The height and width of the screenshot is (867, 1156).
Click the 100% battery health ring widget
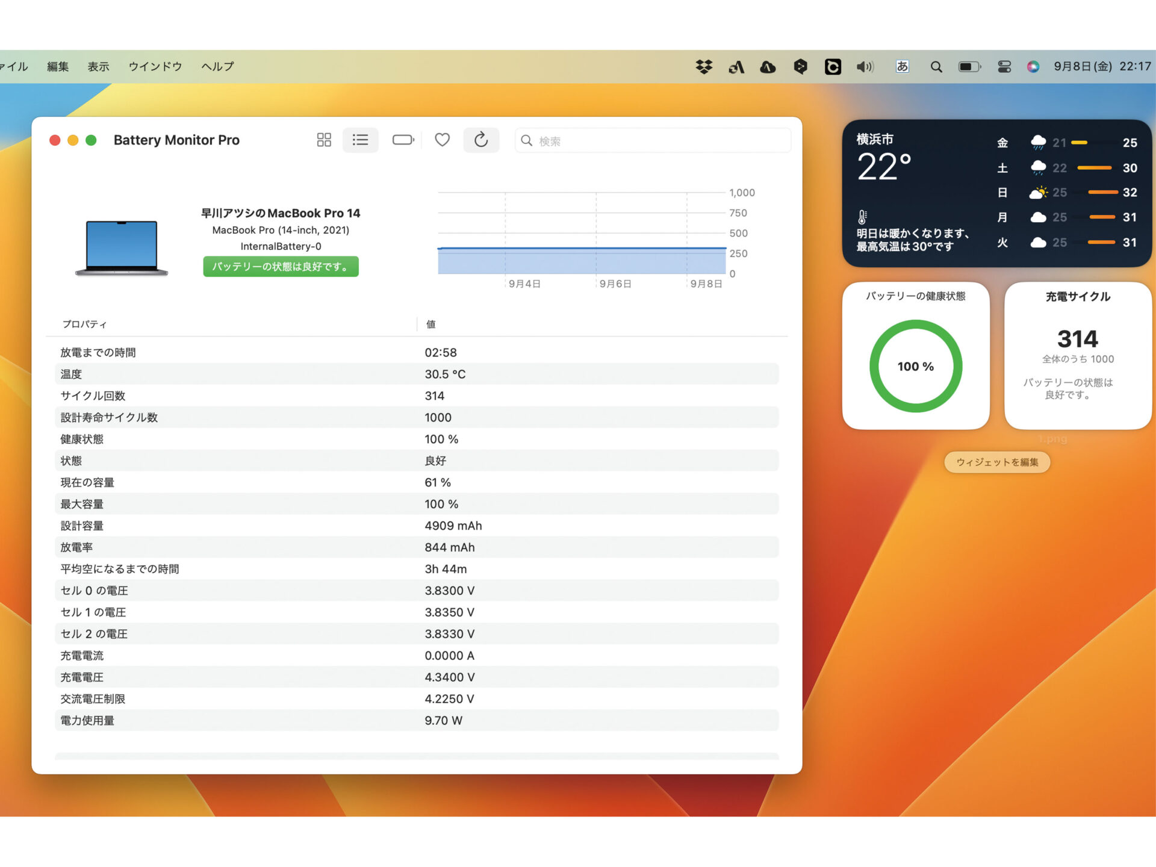915,366
